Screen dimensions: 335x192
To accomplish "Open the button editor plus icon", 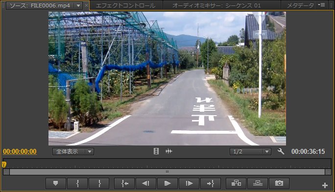I will tap(325, 185).
